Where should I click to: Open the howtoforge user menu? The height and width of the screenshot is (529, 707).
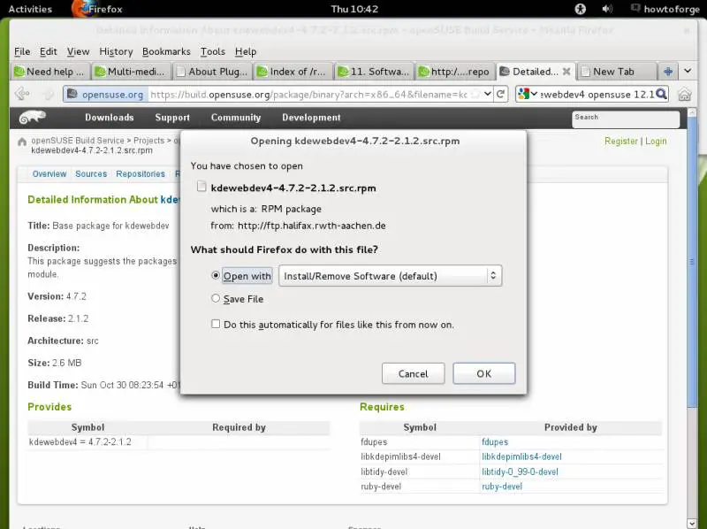pos(665,9)
